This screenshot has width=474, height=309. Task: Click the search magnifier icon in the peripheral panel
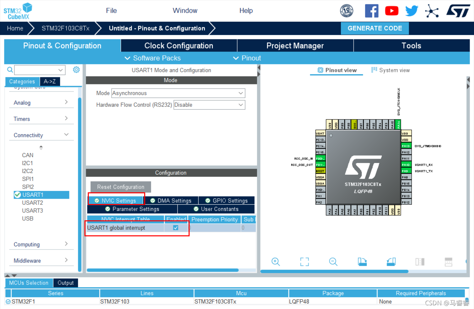click(x=10, y=70)
